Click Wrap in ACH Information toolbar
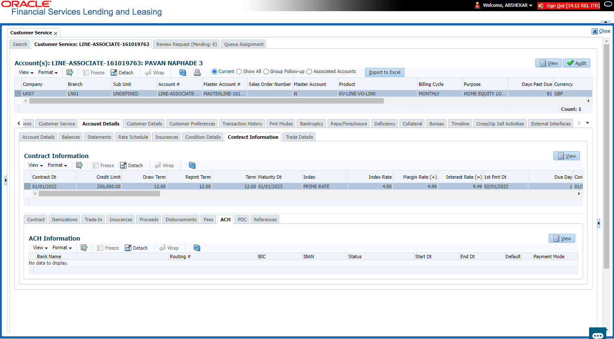This screenshot has width=614, height=339. (169, 248)
